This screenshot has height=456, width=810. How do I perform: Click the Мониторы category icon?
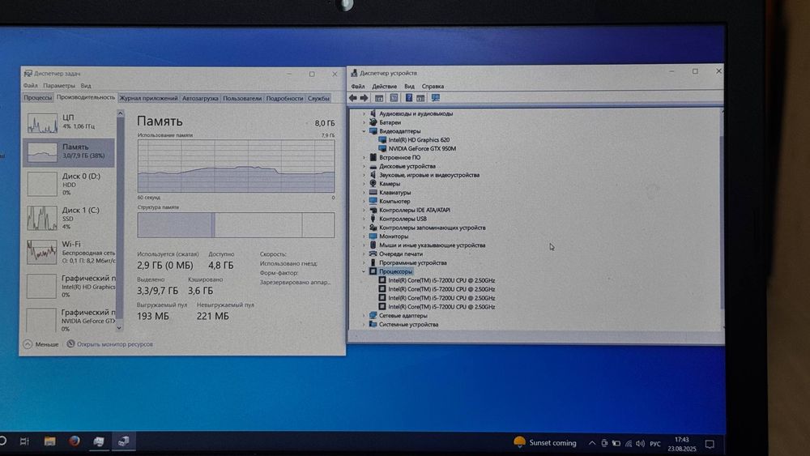tap(373, 236)
